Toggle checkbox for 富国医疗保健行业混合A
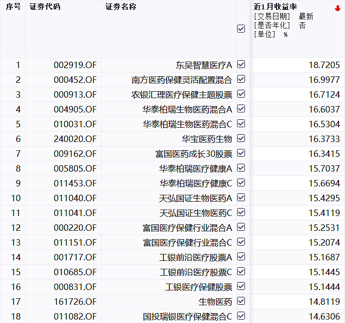This screenshot has height=323, width=345. 241,227
